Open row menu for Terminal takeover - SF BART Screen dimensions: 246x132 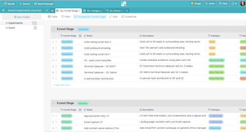click(56, 66)
